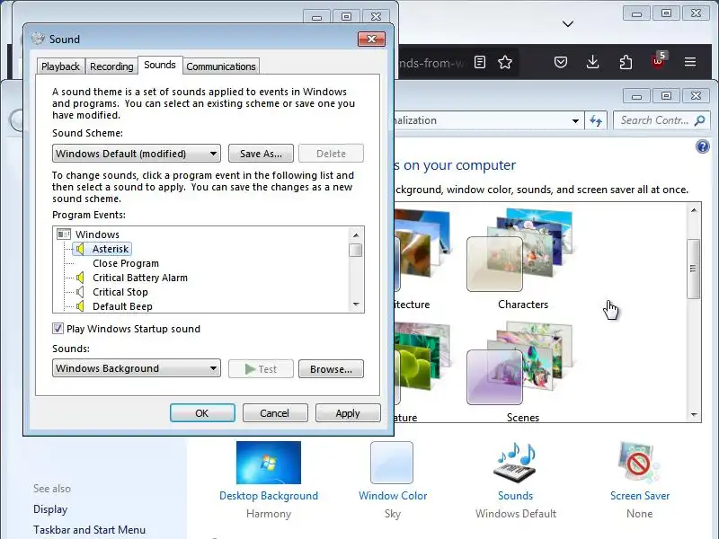Viewport: 719px width, 539px height.
Task: Open the Sounds link in Personalization
Action: (515, 496)
